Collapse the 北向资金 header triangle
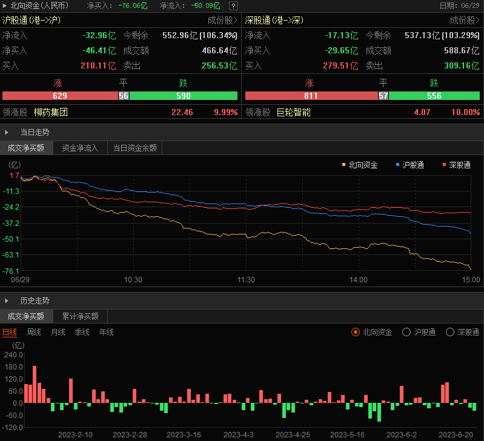 [5, 5]
